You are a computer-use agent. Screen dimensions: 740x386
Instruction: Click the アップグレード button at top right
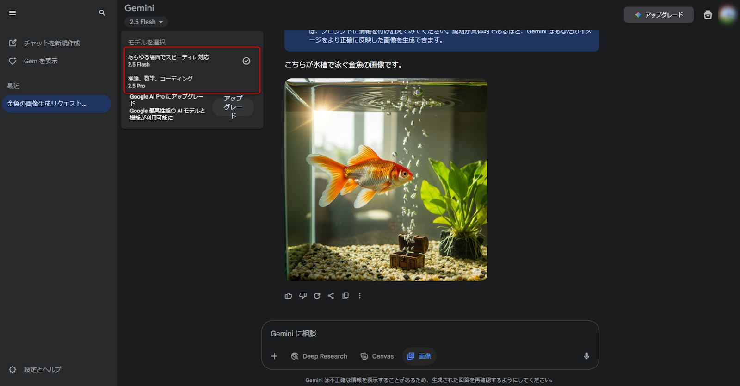pos(659,15)
